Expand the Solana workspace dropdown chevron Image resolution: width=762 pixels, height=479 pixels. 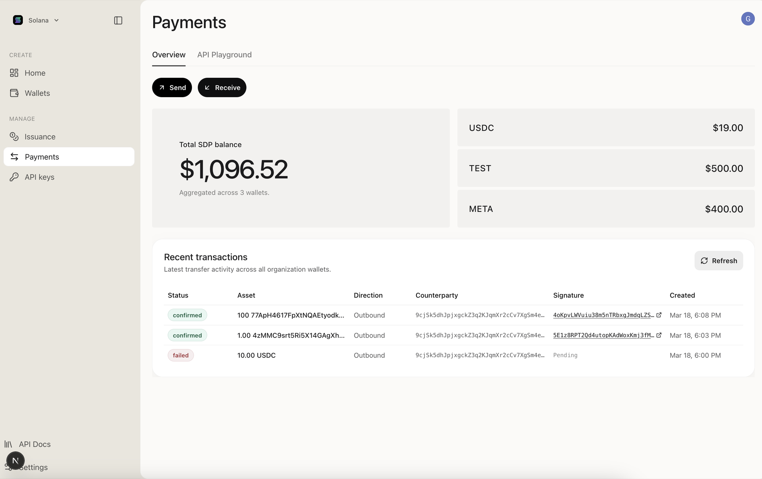pos(56,20)
